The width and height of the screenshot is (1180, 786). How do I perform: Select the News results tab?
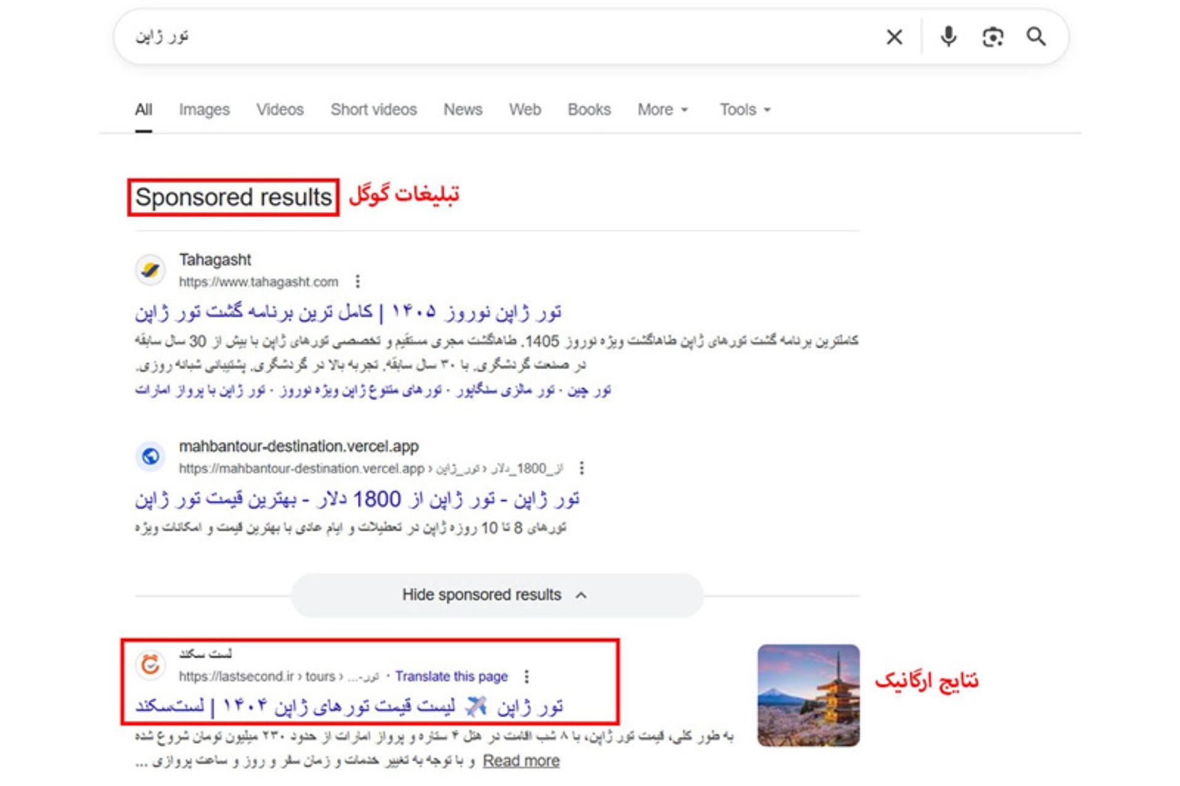pyautogui.click(x=462, y=109)
